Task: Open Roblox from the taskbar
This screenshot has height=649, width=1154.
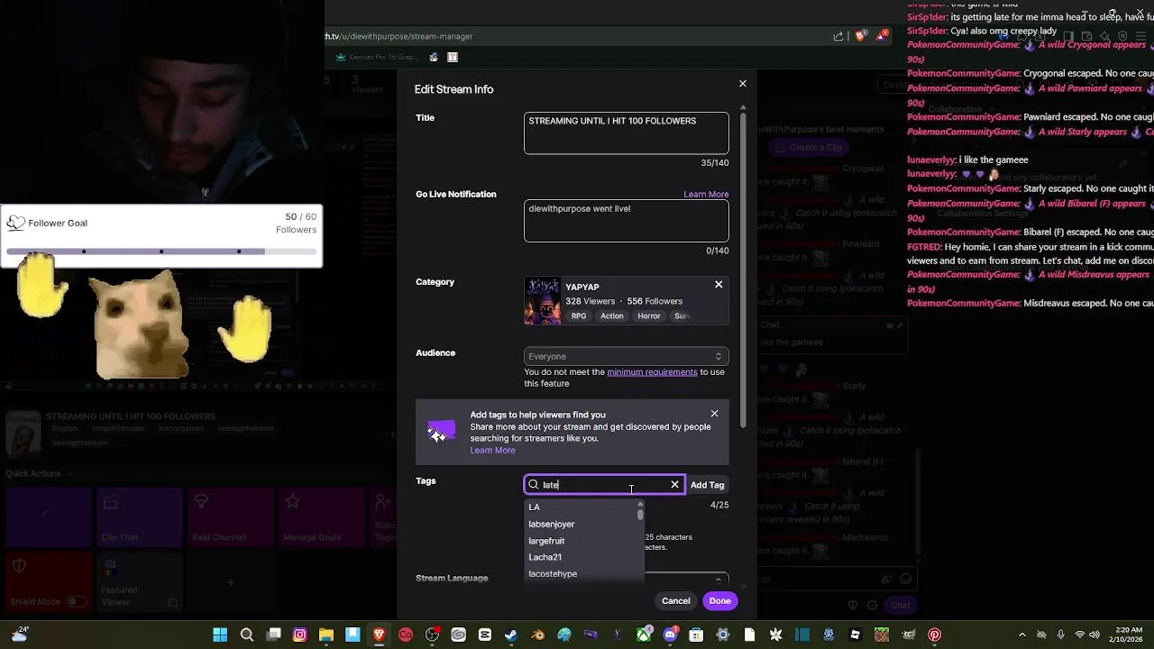Action: click(855, 635)
